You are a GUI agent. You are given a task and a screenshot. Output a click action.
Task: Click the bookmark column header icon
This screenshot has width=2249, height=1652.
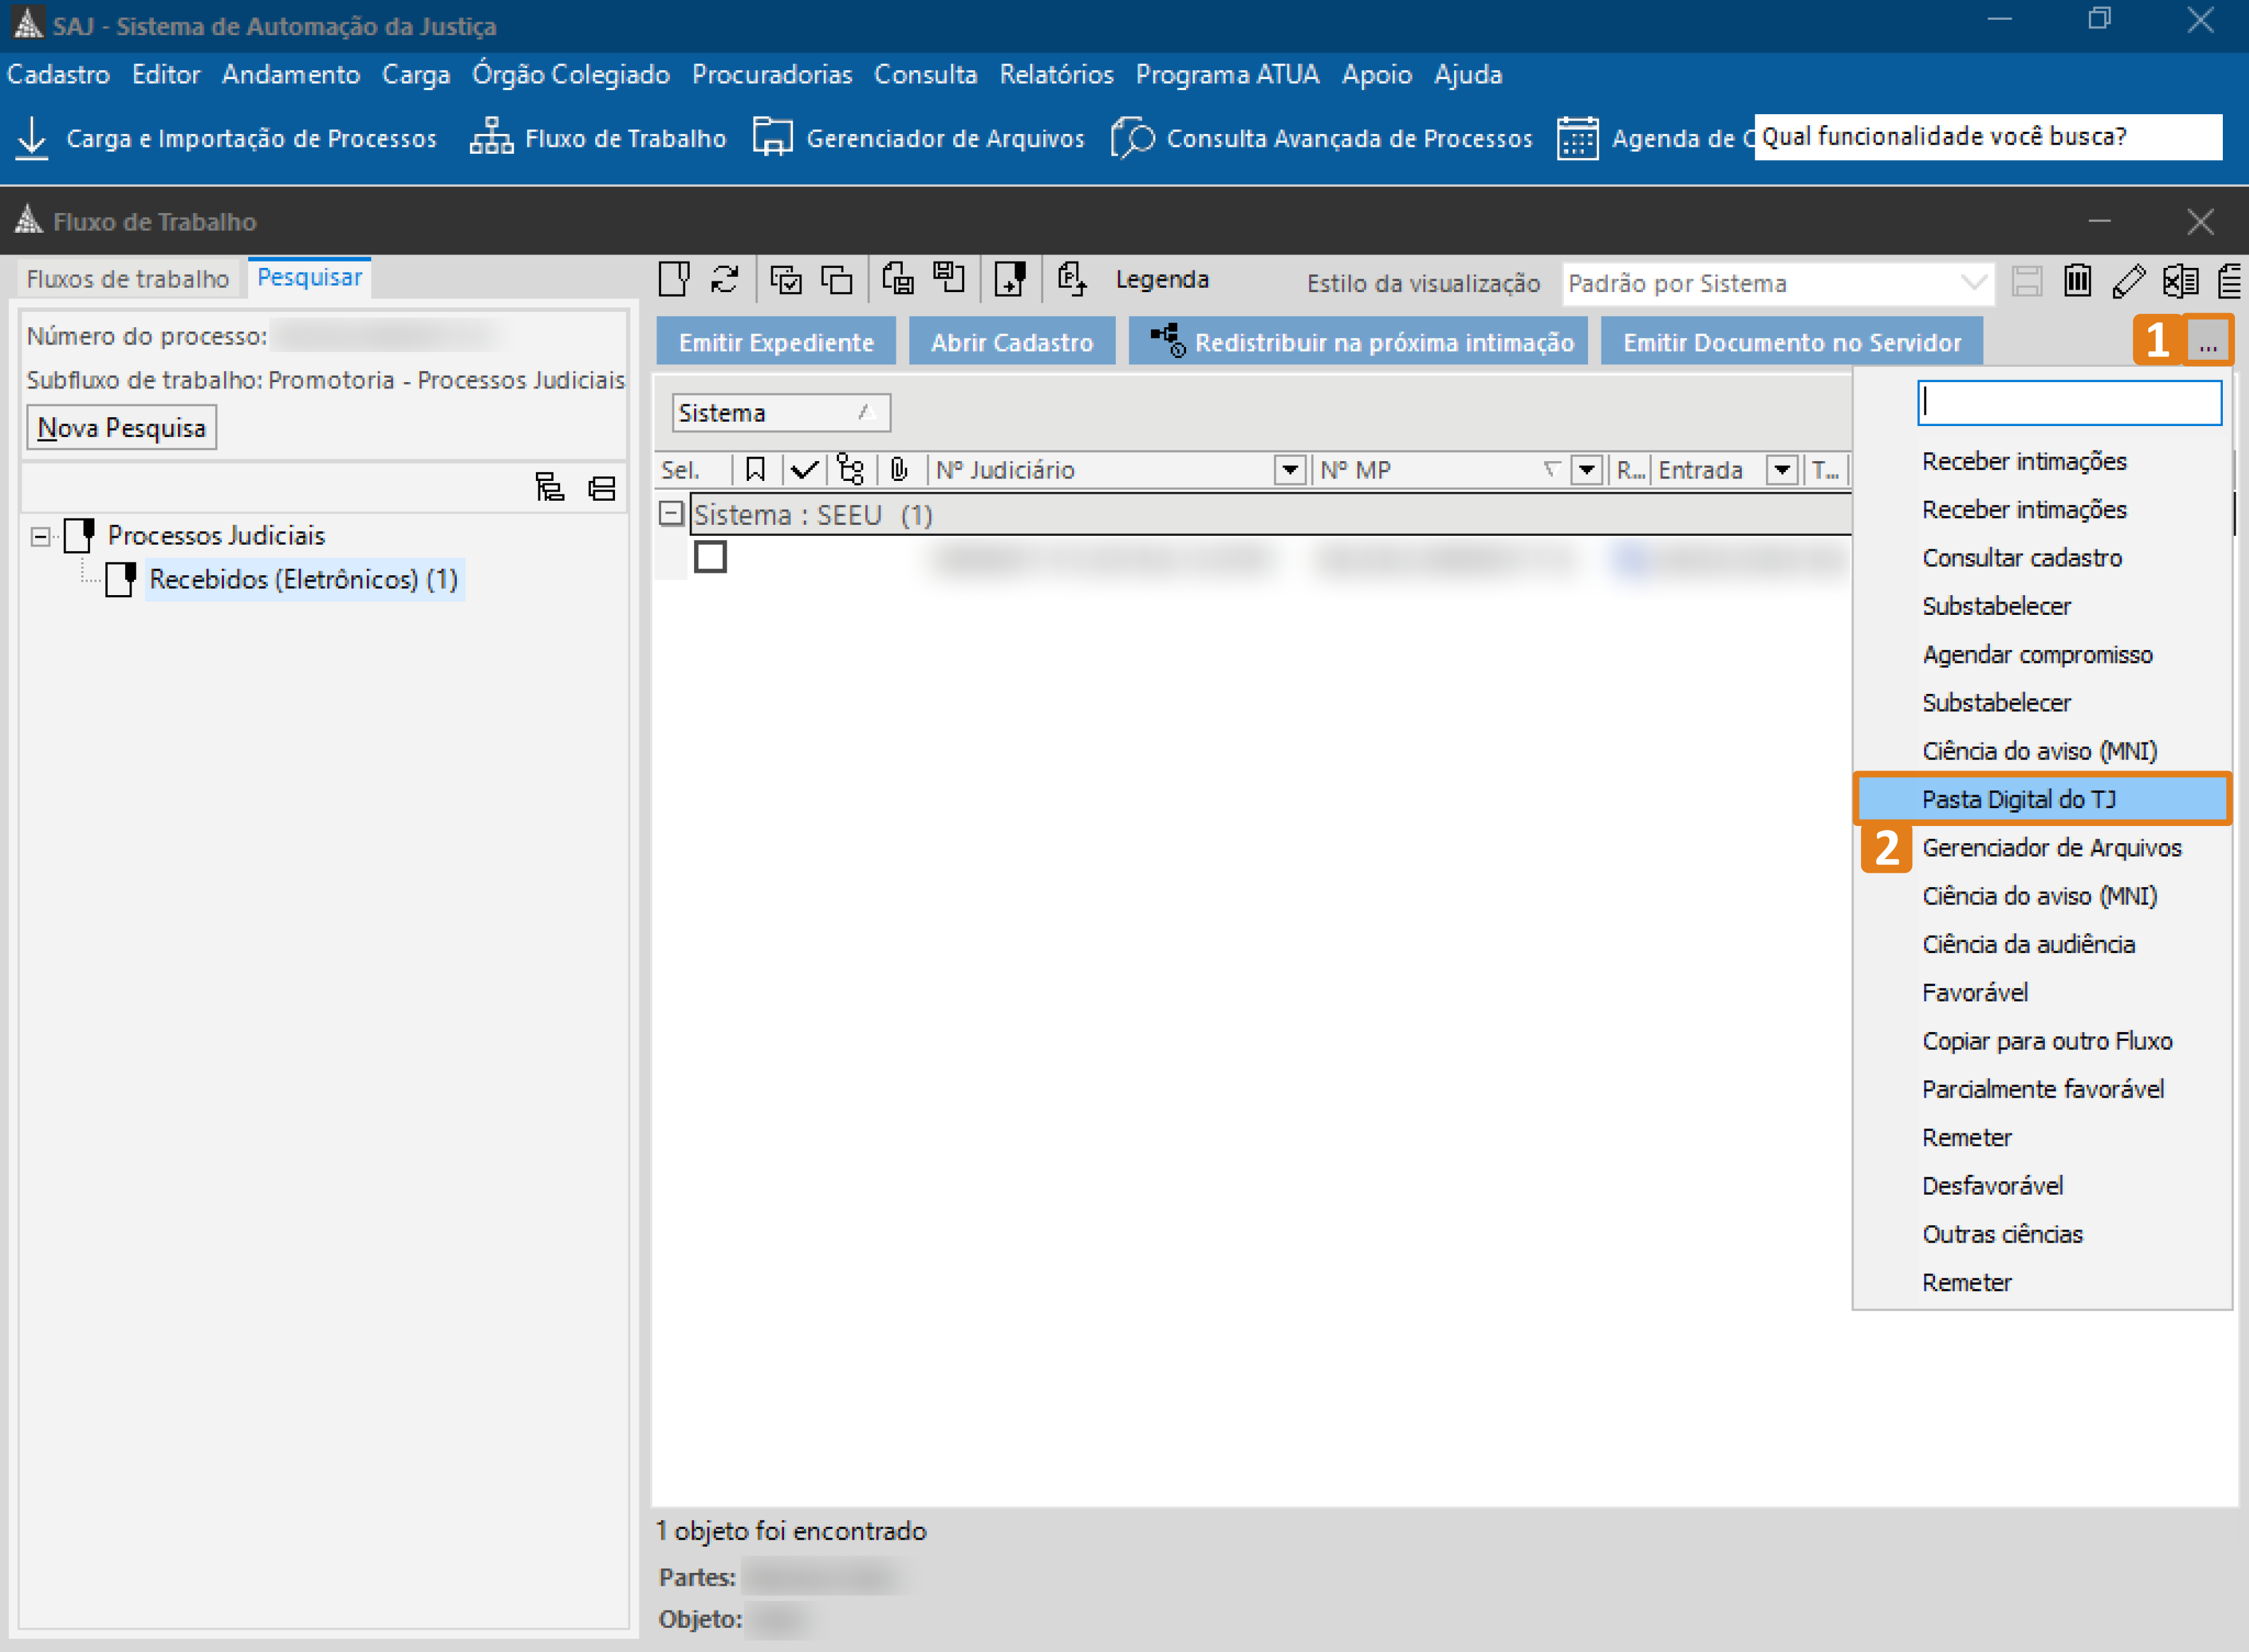tap(755, 469)
